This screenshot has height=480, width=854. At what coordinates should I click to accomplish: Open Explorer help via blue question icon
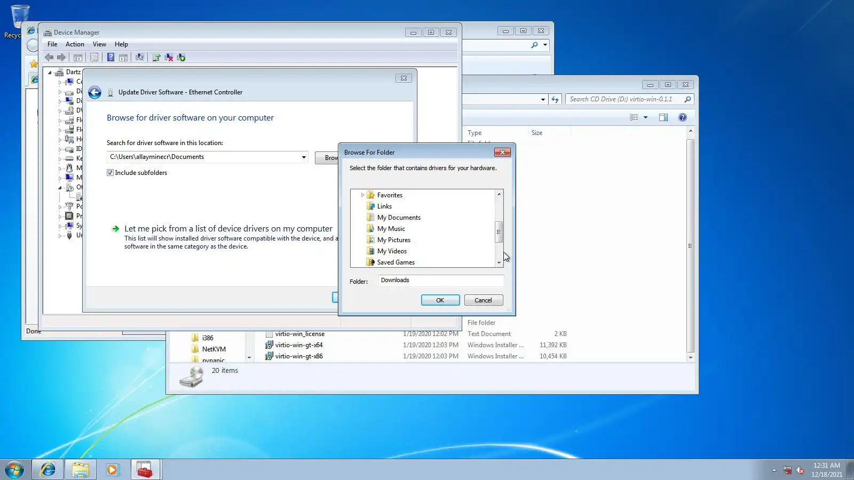click(x=683, y=117)
